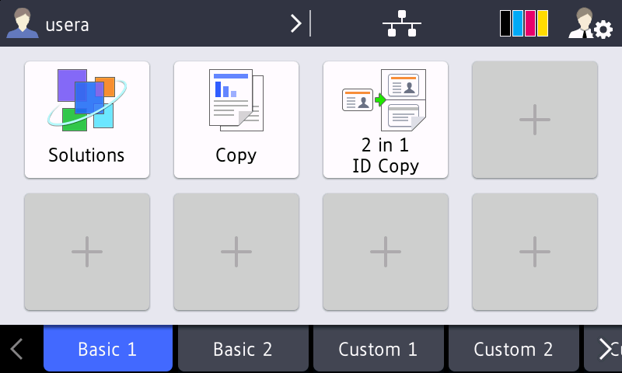This screenshot has width=622, height=373.
Task: Add shortcut in second bottom-row empty tile
Action: click(x=236, y=252)
